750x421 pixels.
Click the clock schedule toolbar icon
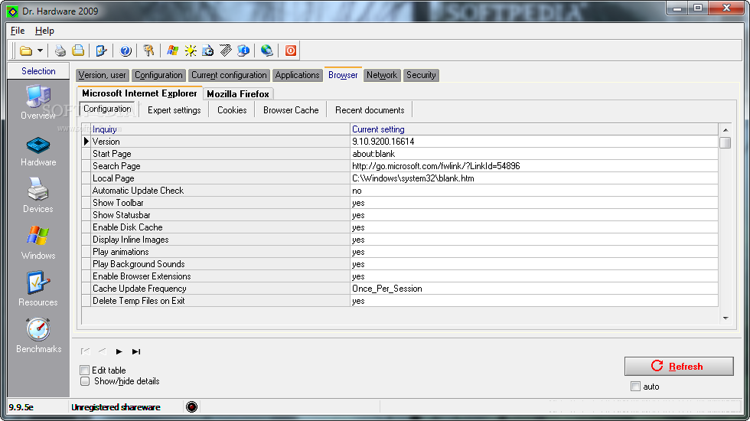[208, 51]
